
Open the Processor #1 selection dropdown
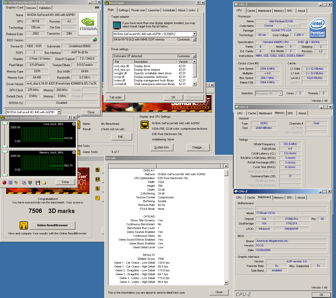pos(280,94)
